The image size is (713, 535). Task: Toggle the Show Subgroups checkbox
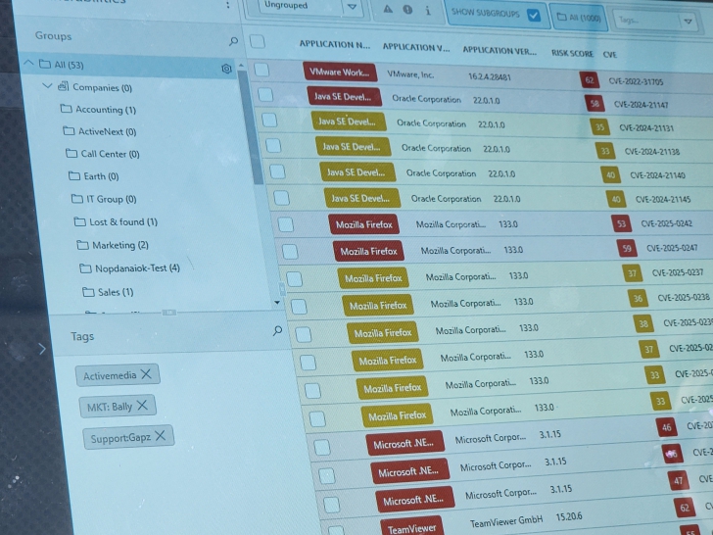pos(534,15)
